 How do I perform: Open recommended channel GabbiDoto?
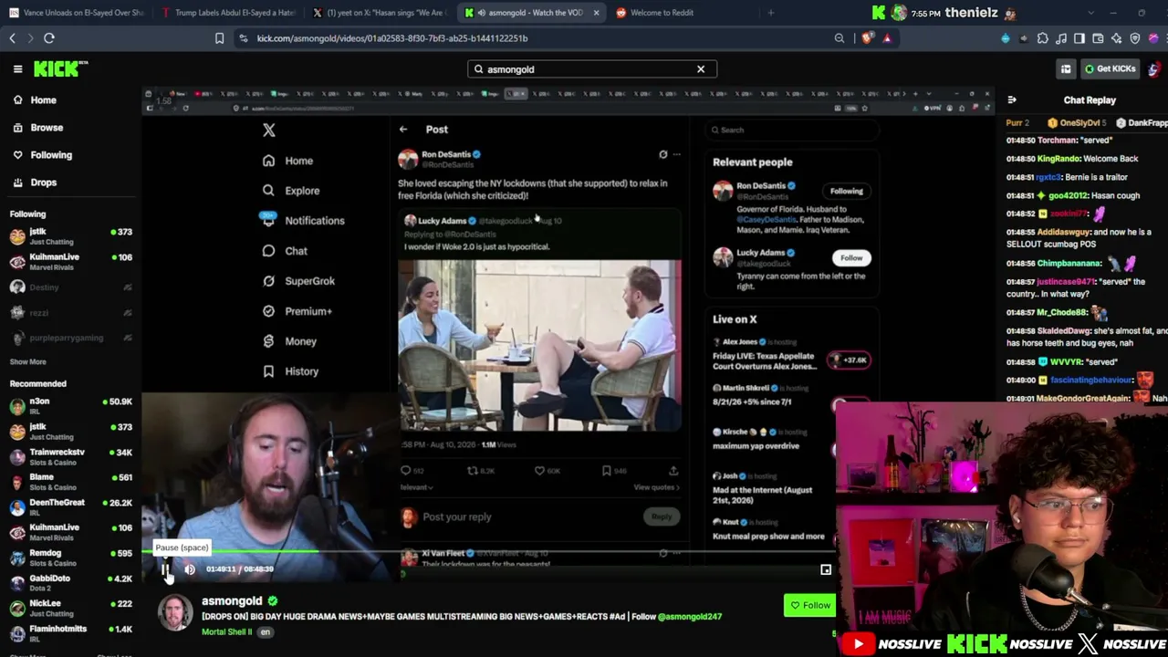pyautogui.click(x=70, y=583)
